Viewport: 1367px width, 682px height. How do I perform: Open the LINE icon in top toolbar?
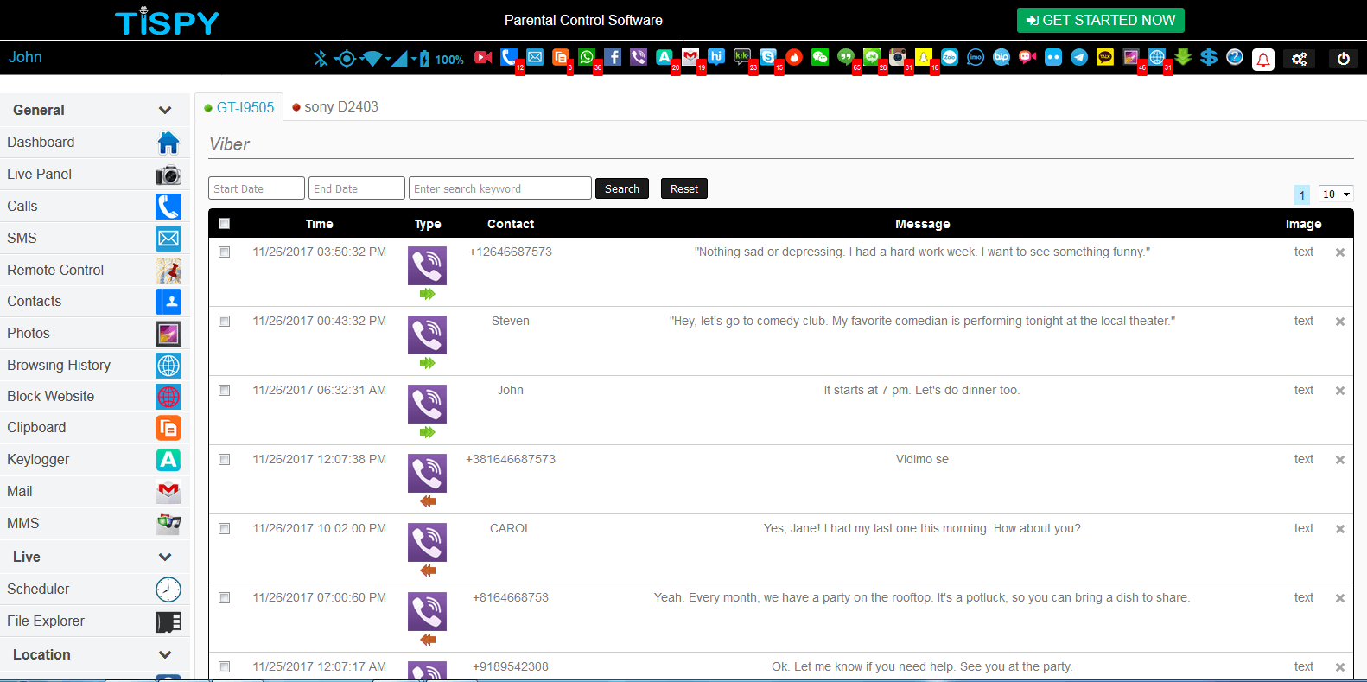pos(872,57)
